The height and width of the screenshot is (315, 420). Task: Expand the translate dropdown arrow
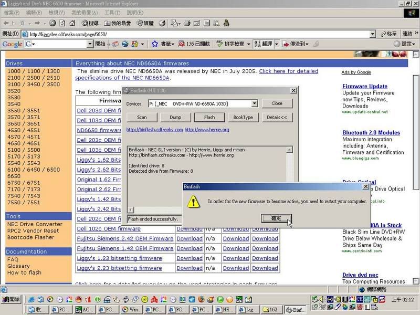[277, 44]
